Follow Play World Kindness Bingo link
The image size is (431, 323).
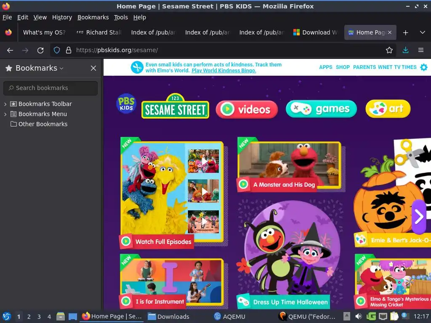[x=224, y=71]
